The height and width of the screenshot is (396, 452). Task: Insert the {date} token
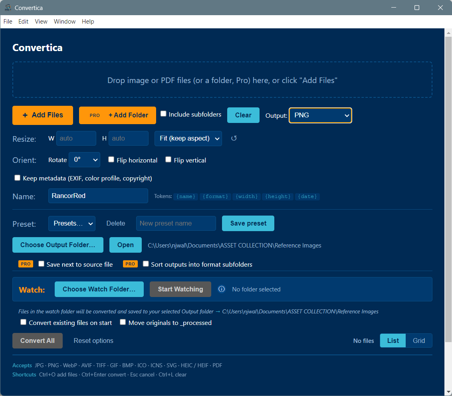click(307, 196)
